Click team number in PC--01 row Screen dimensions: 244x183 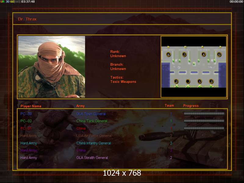point(171,128)
